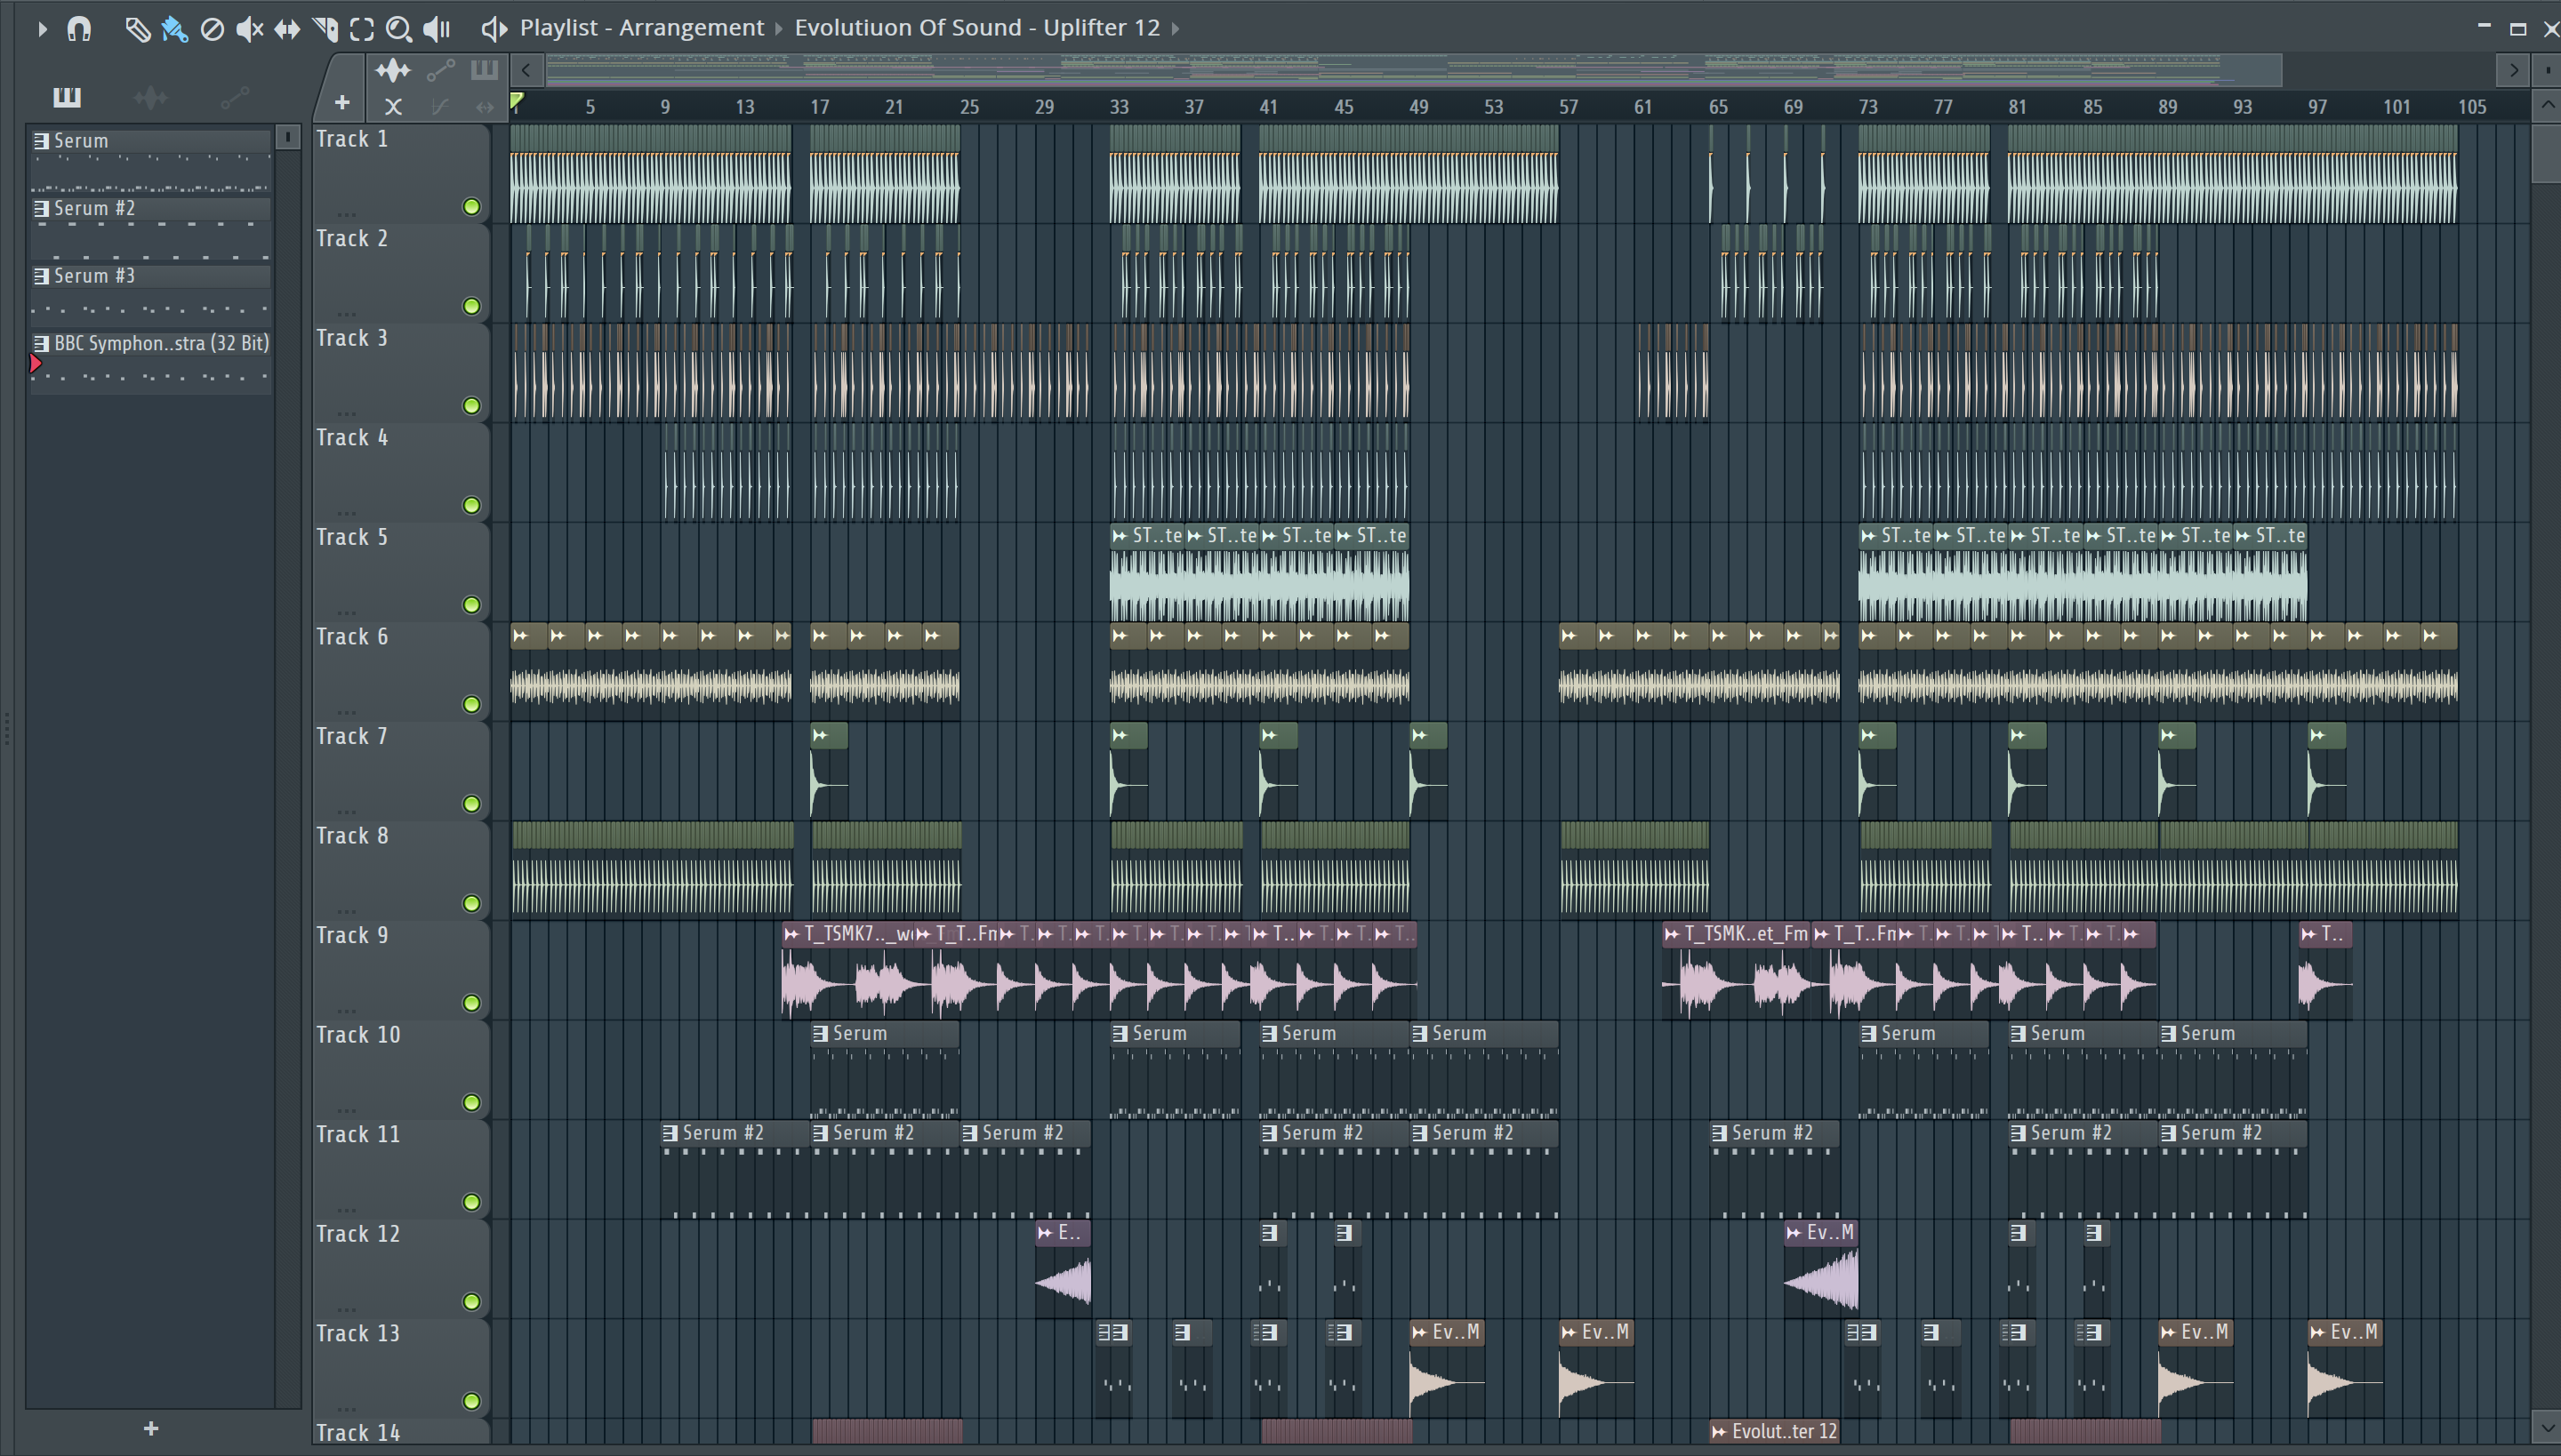
Task: Select the Playback scrub tool
Action: tap(438, 29)
